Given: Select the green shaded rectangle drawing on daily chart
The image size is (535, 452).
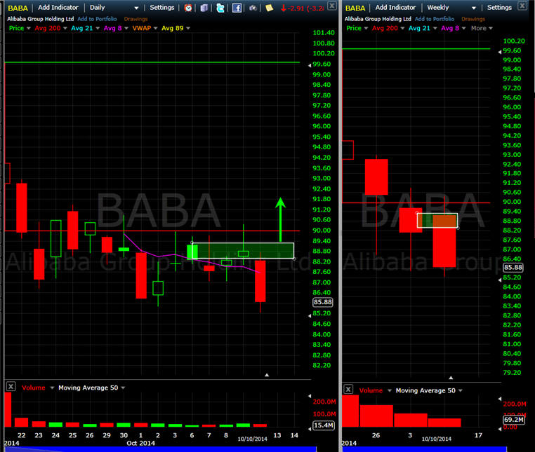Looking at the screenshot, I should click(x=243, y=251).
